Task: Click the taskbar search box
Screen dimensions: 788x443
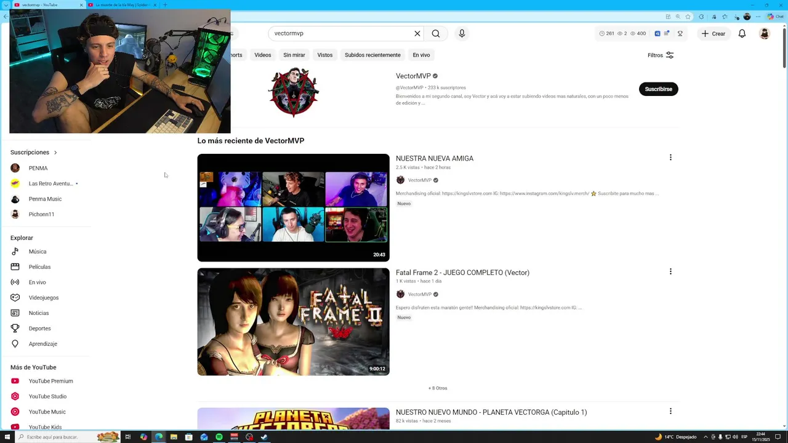Action: [x=68, y=437]
